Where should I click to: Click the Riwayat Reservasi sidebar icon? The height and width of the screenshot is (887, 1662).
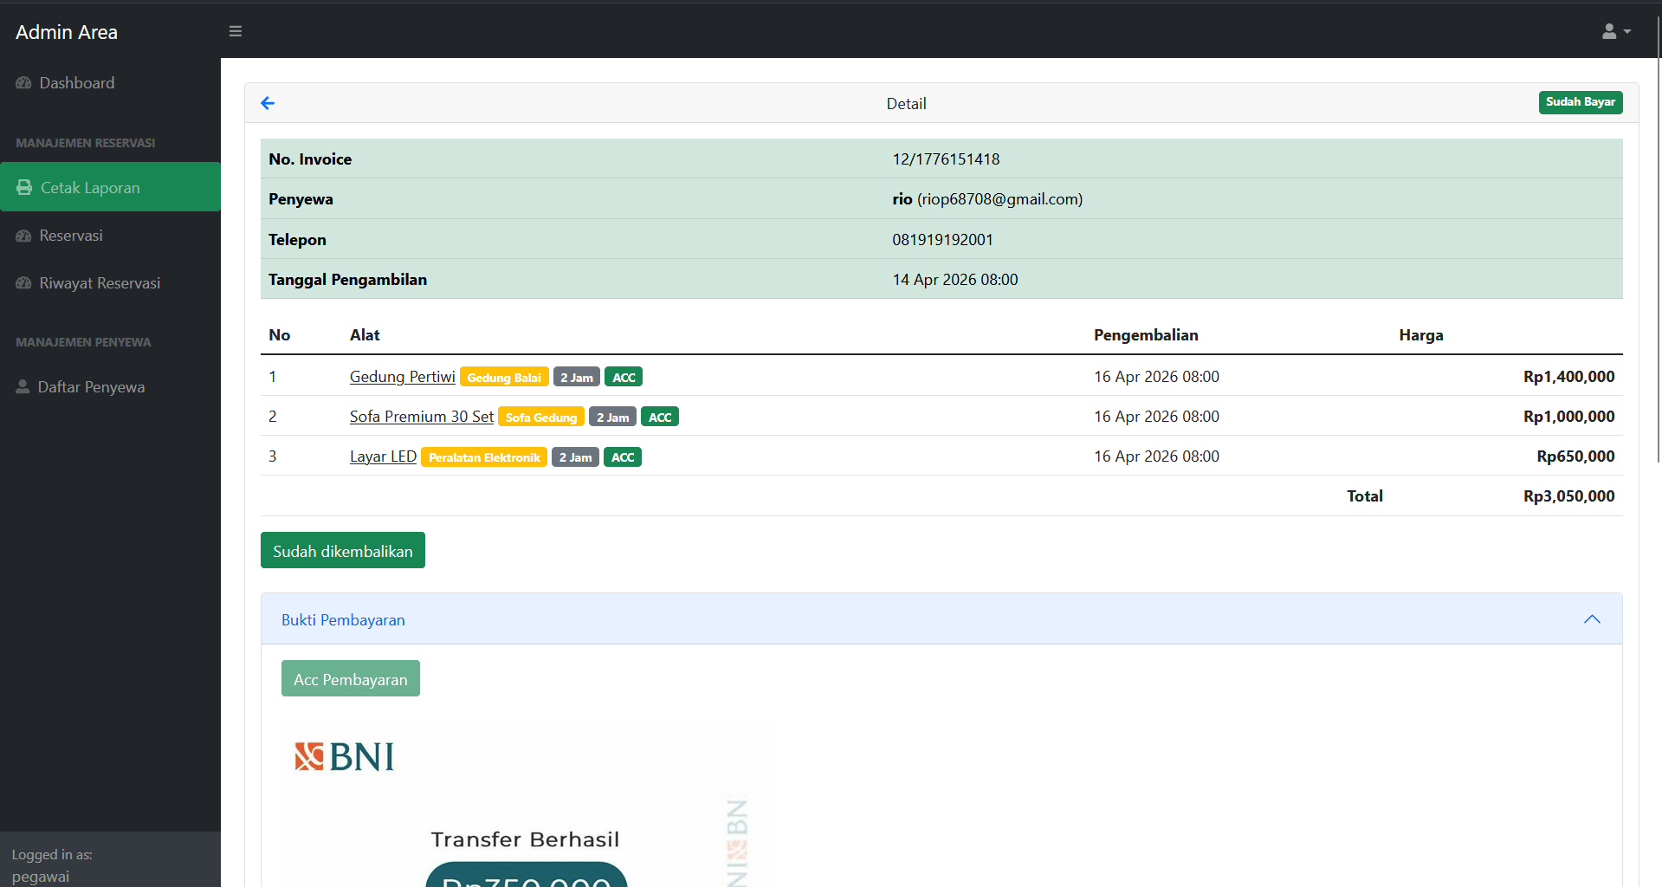coord(23,283)
